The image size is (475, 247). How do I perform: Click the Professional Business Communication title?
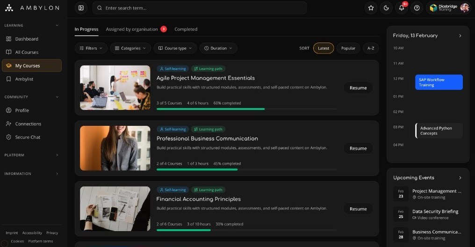[x=207, y=138]
